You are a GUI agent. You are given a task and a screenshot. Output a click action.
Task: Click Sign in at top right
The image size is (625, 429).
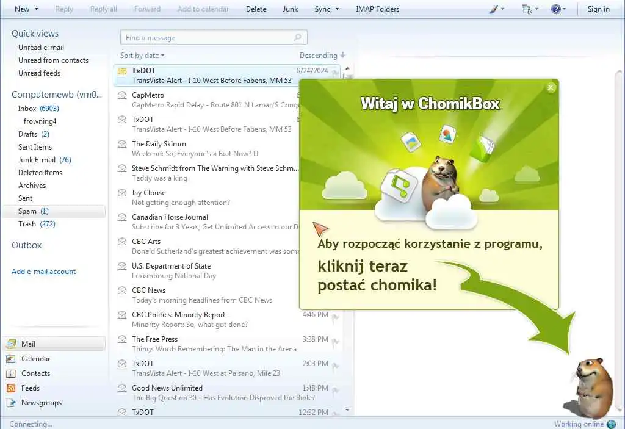(598, 9)
